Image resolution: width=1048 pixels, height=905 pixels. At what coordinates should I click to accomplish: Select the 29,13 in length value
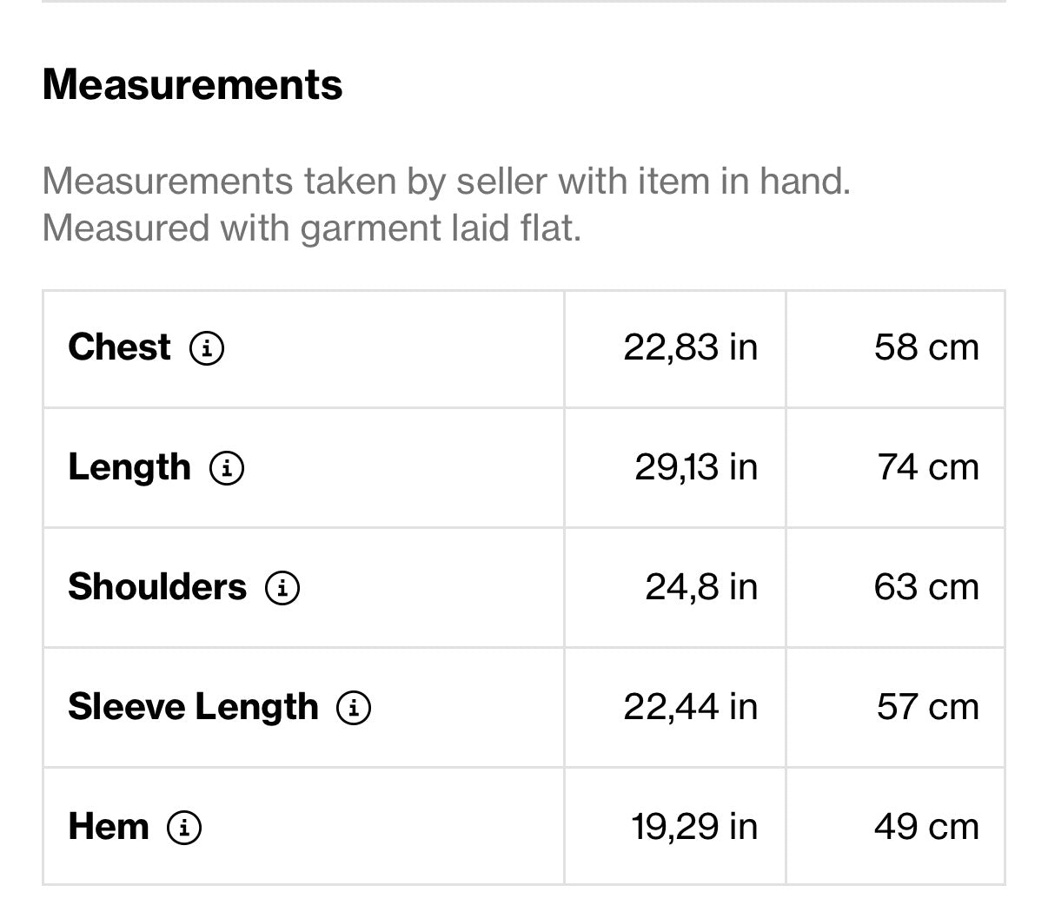[695, 467]
